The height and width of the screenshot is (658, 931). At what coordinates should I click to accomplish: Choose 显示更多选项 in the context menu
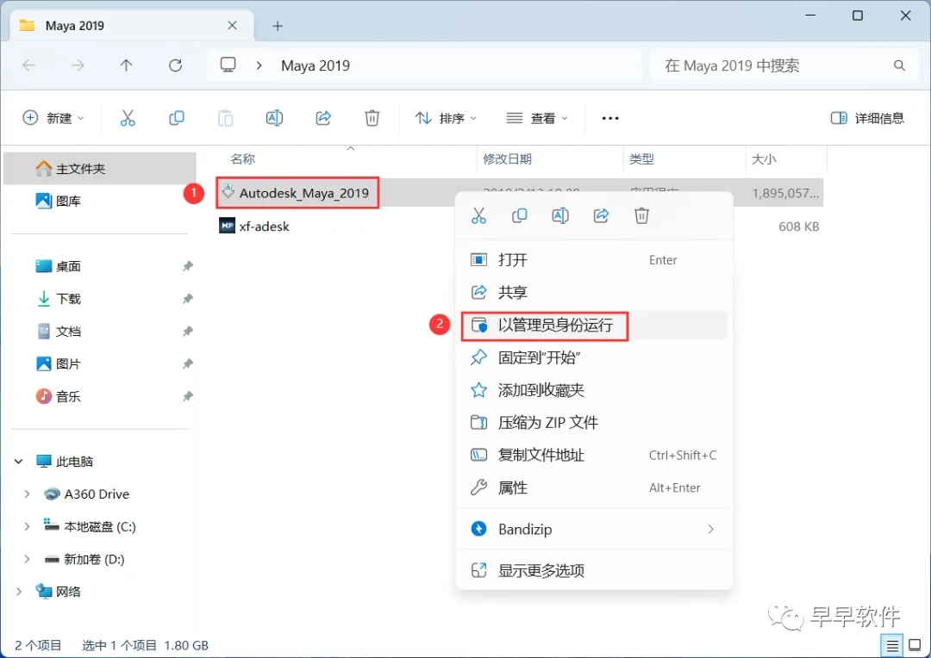(594, 570)
